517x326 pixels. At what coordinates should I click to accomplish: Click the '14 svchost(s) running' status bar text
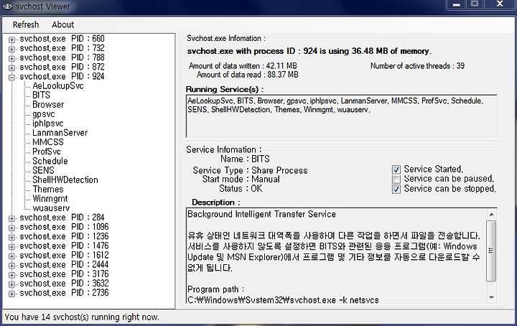coord(82,317)
